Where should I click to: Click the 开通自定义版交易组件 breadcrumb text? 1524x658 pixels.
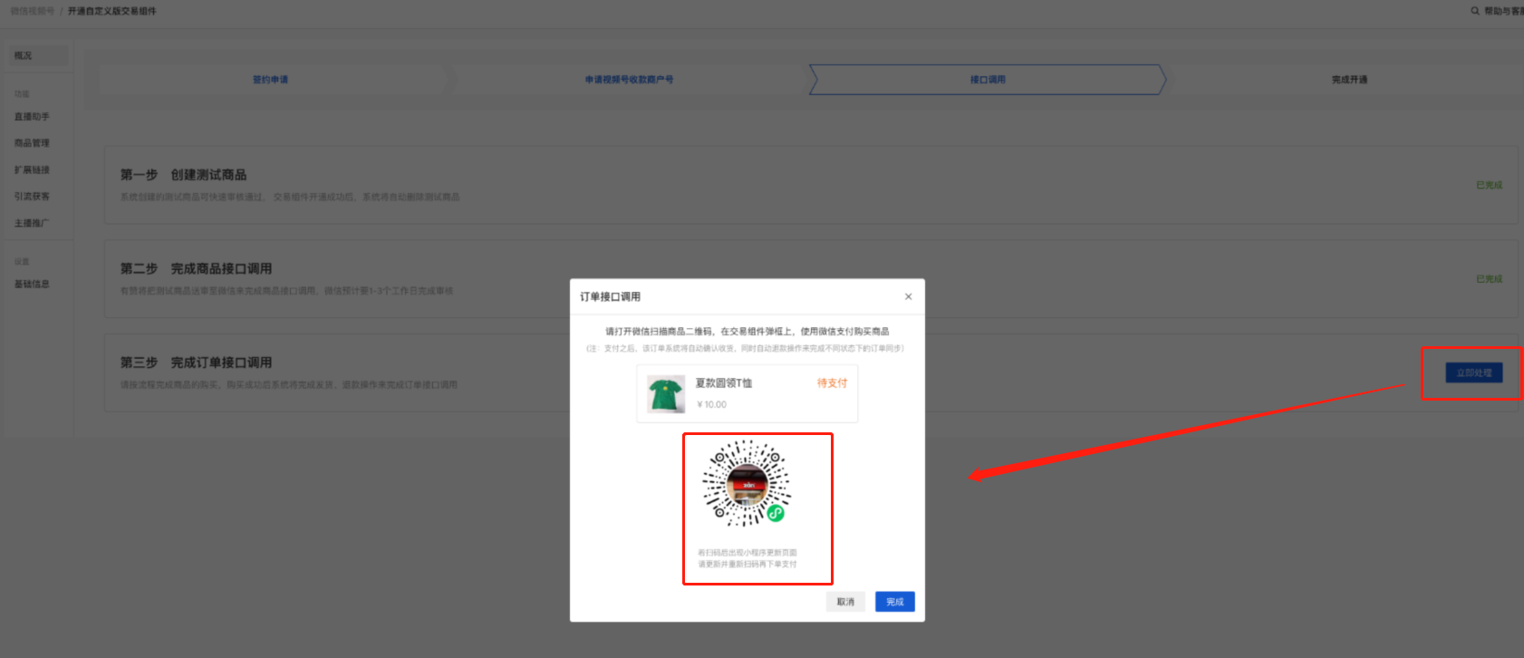tap(112, 11)
